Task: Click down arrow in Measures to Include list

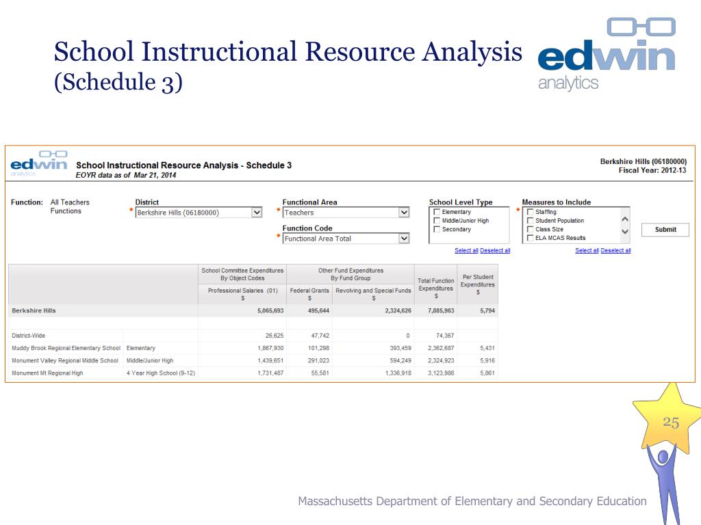Action: tap(625, 231)
